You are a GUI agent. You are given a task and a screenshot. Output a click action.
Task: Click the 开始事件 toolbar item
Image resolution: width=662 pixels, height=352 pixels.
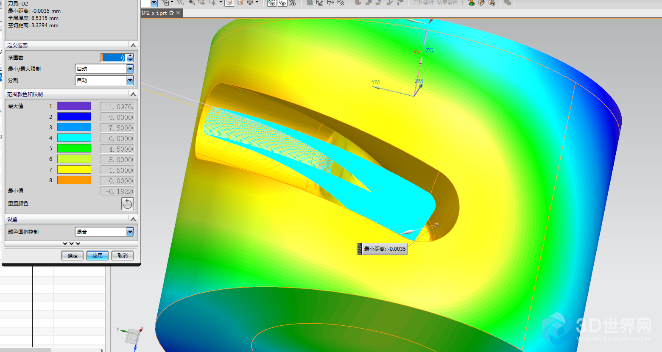click(x=424, y=3)
